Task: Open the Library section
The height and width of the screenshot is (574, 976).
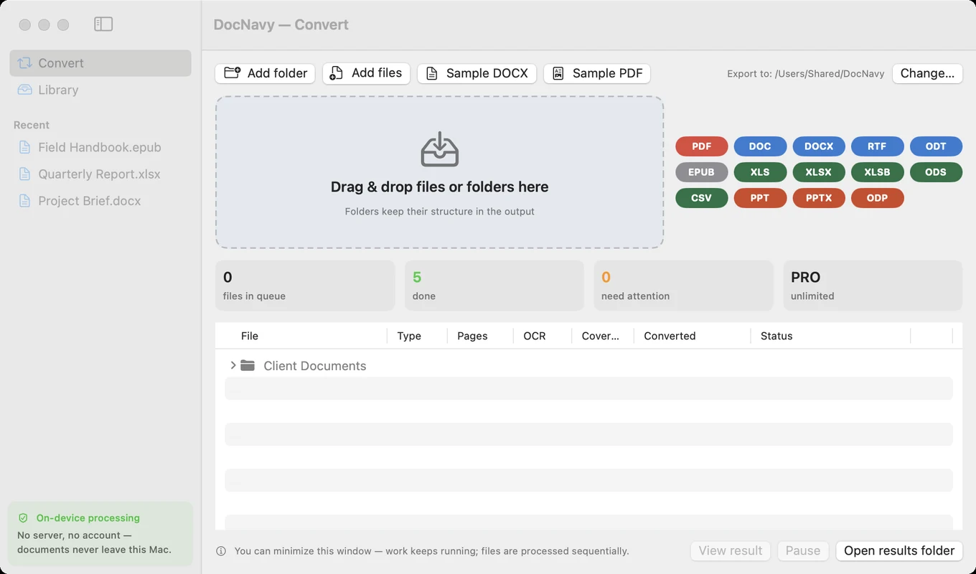Action: click(100, 90)
